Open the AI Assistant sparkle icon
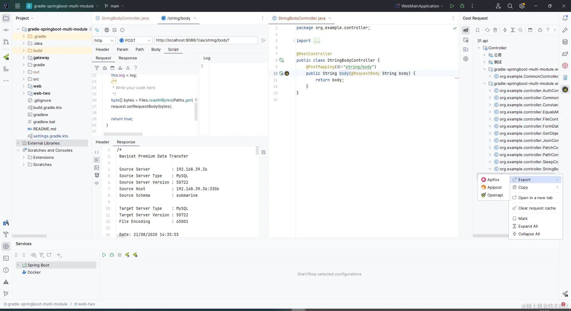This screenshot has height=311, width=571. [565, 30]
